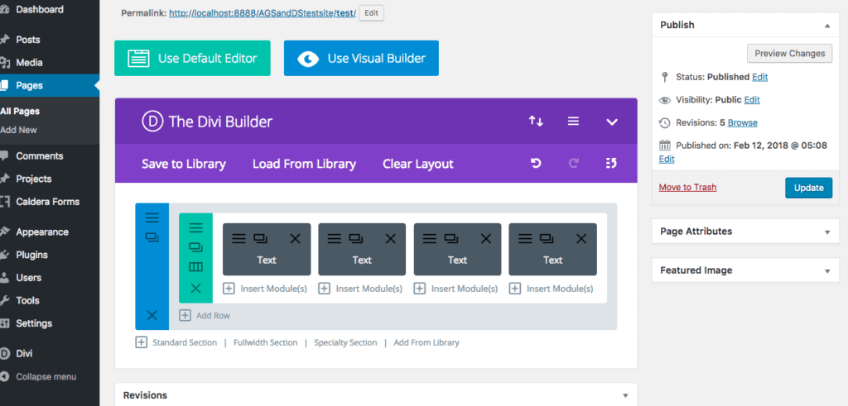Open Divi Builder settings hamburger icon
Viewport: 848px width, 406px height.
[x=573, y=122]
